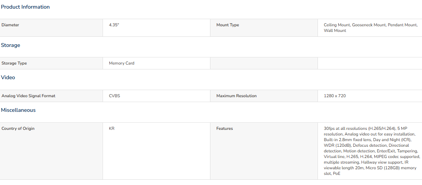Click the Video section heading
The width and height of the screenshot is (422, 185).
click(x=8, y=77)
